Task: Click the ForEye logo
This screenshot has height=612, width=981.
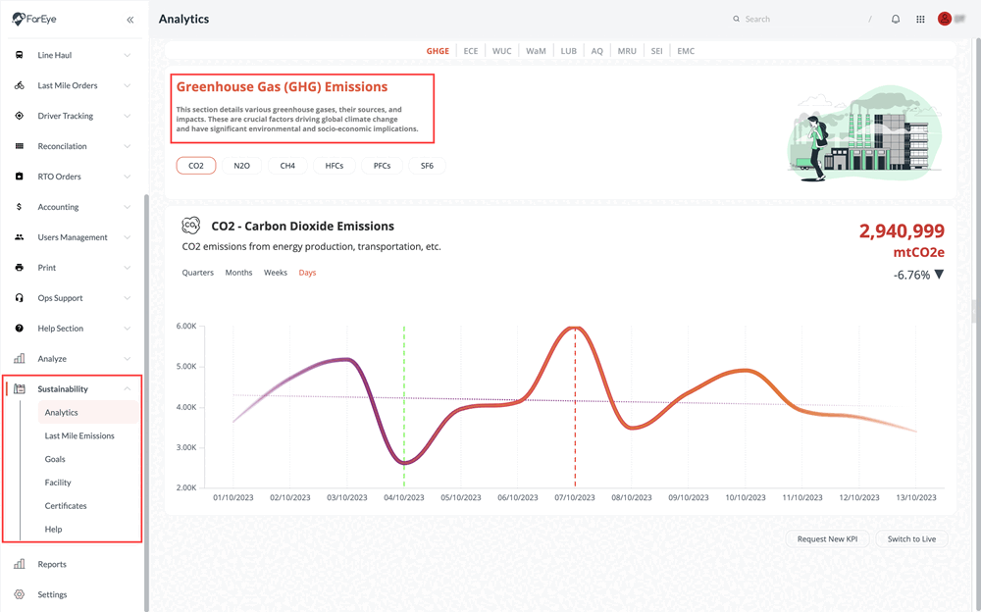Action: coord(34,19)
